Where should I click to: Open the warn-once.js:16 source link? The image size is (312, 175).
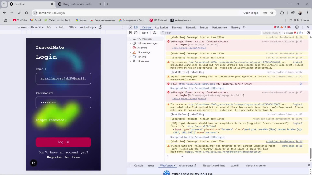coord(292,146)
